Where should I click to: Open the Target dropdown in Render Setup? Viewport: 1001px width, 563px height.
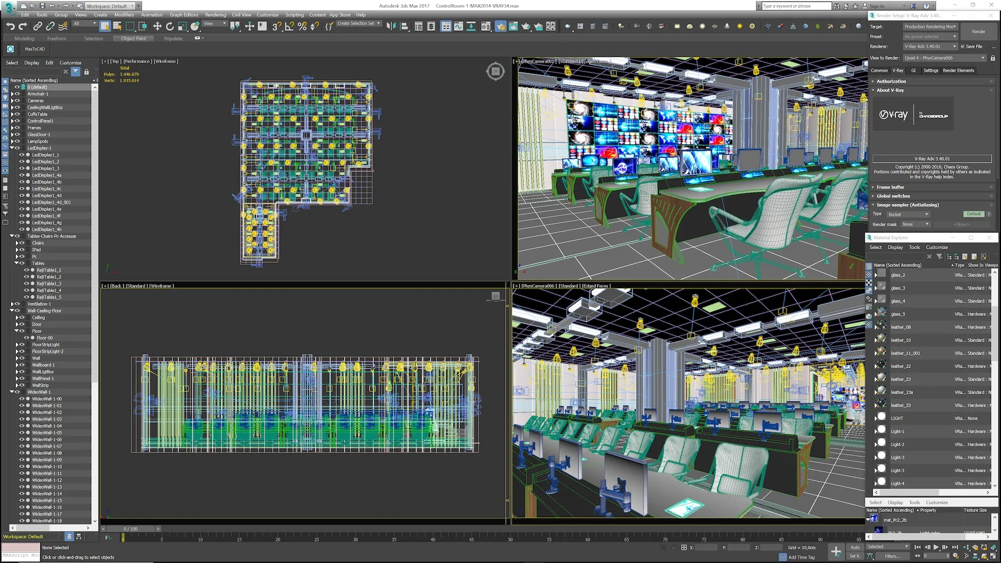930,27
